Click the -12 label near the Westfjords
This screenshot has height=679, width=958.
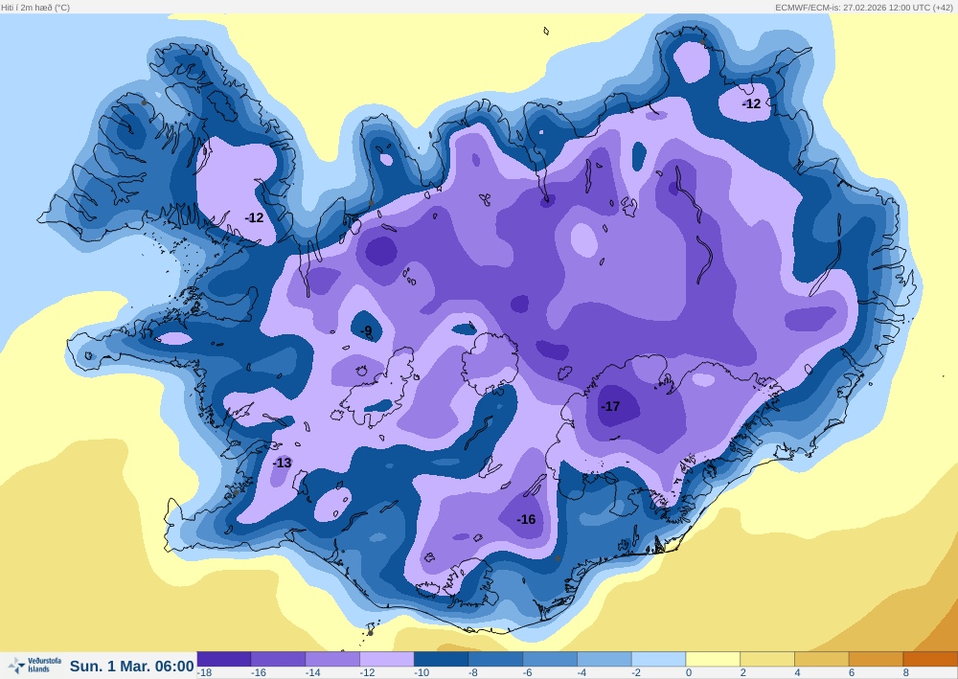254,217
